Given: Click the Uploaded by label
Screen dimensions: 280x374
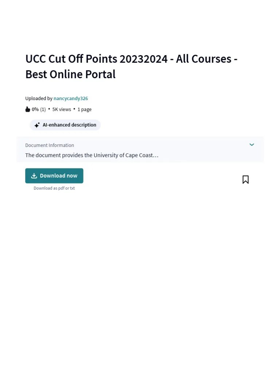Looking at the screenshot, I should pyautogui.click(x=39, y=98).
